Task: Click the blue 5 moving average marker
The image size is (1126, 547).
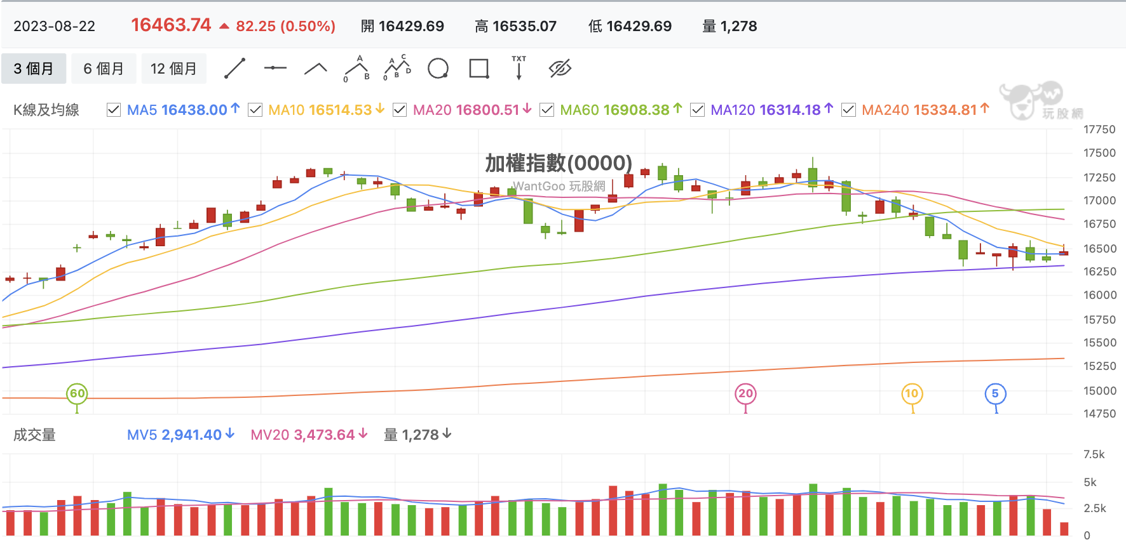Action: pyautogui.click(x=995, y=393)
